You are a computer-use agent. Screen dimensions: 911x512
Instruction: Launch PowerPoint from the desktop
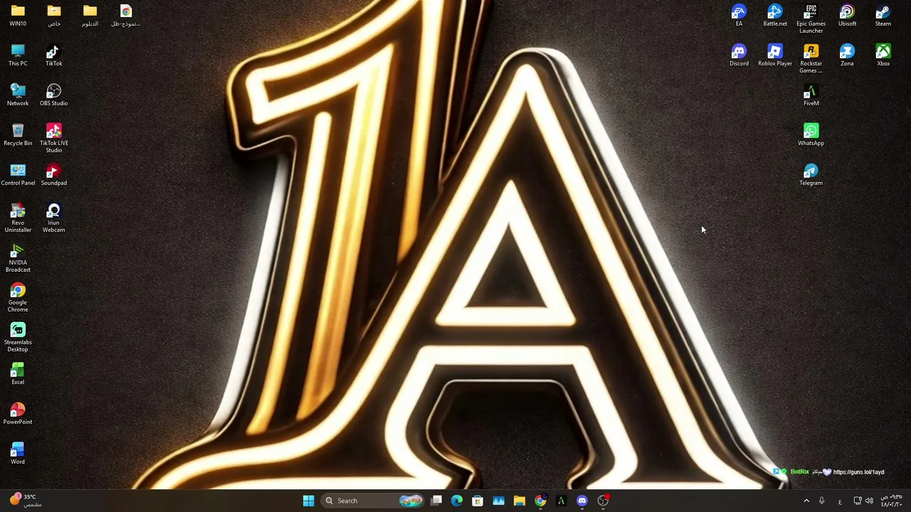point(18,414)
